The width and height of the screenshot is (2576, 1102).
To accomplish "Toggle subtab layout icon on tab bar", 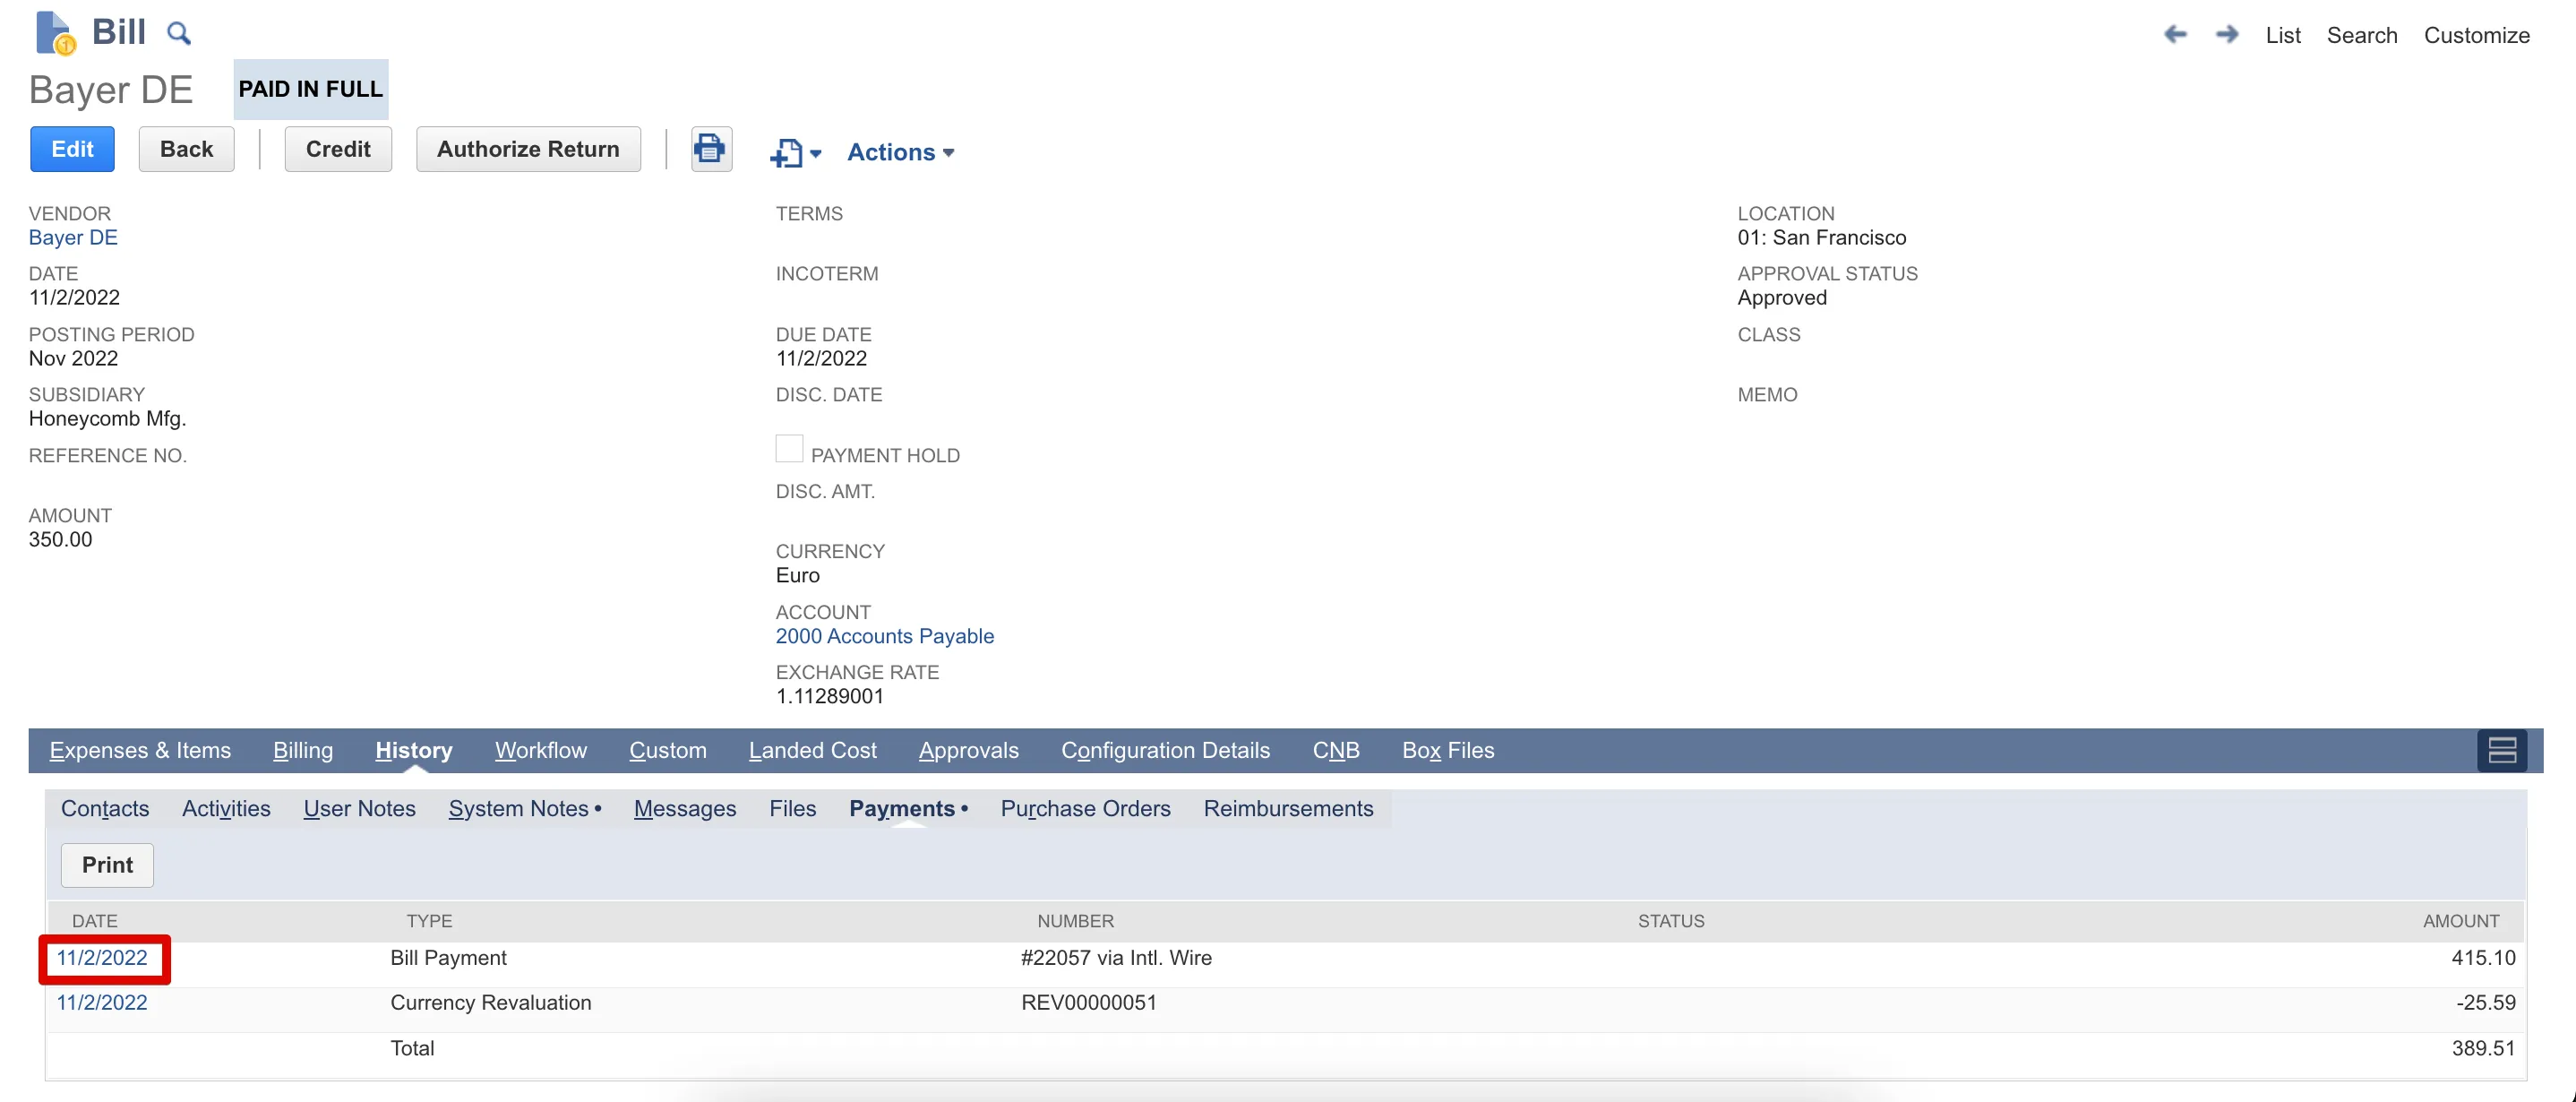I will click(2502, 750).
